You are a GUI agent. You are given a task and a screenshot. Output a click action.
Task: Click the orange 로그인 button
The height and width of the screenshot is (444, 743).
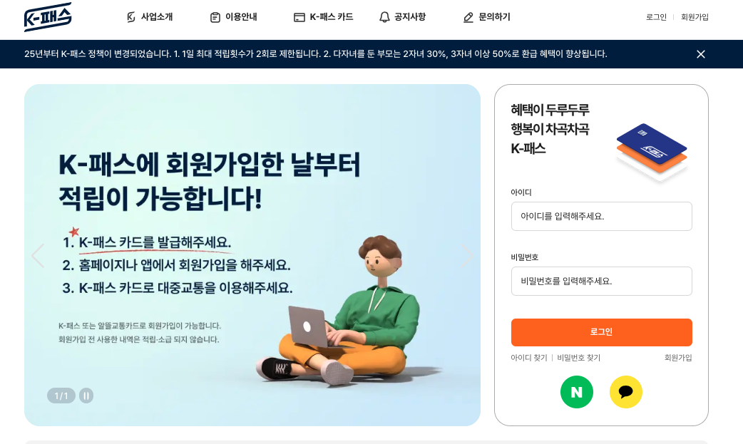click(601, 332)
